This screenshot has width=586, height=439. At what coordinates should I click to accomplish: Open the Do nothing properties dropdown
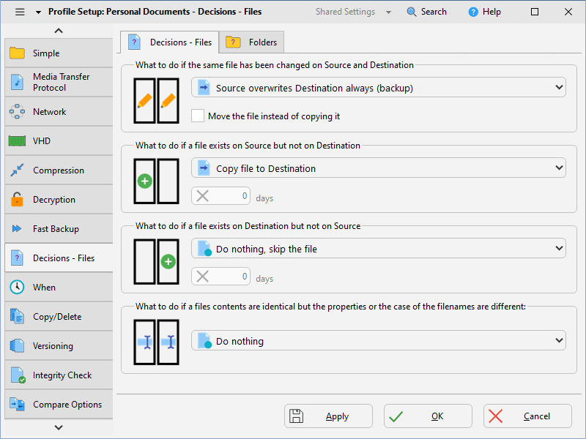[x=379, y=340]
